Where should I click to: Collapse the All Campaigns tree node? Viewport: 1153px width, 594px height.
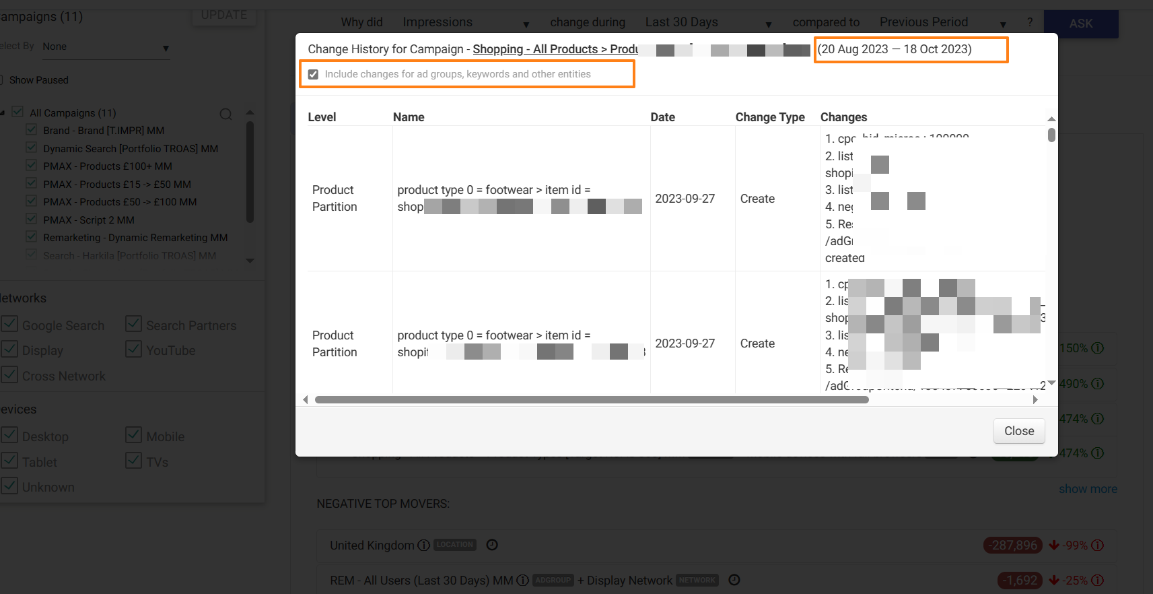point(3,113)
